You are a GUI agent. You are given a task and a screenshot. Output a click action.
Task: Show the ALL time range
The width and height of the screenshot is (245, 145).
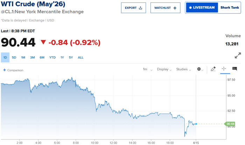(x=80, y=57)
